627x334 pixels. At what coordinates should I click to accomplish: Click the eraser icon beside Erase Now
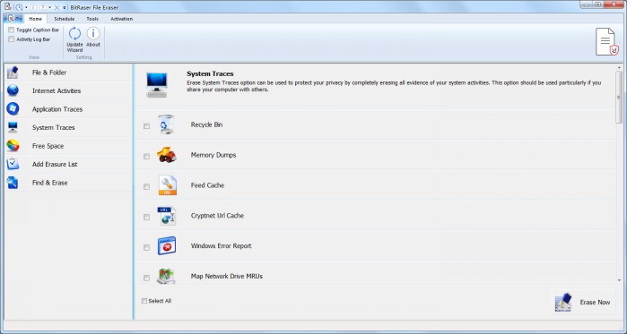[564, 303]
